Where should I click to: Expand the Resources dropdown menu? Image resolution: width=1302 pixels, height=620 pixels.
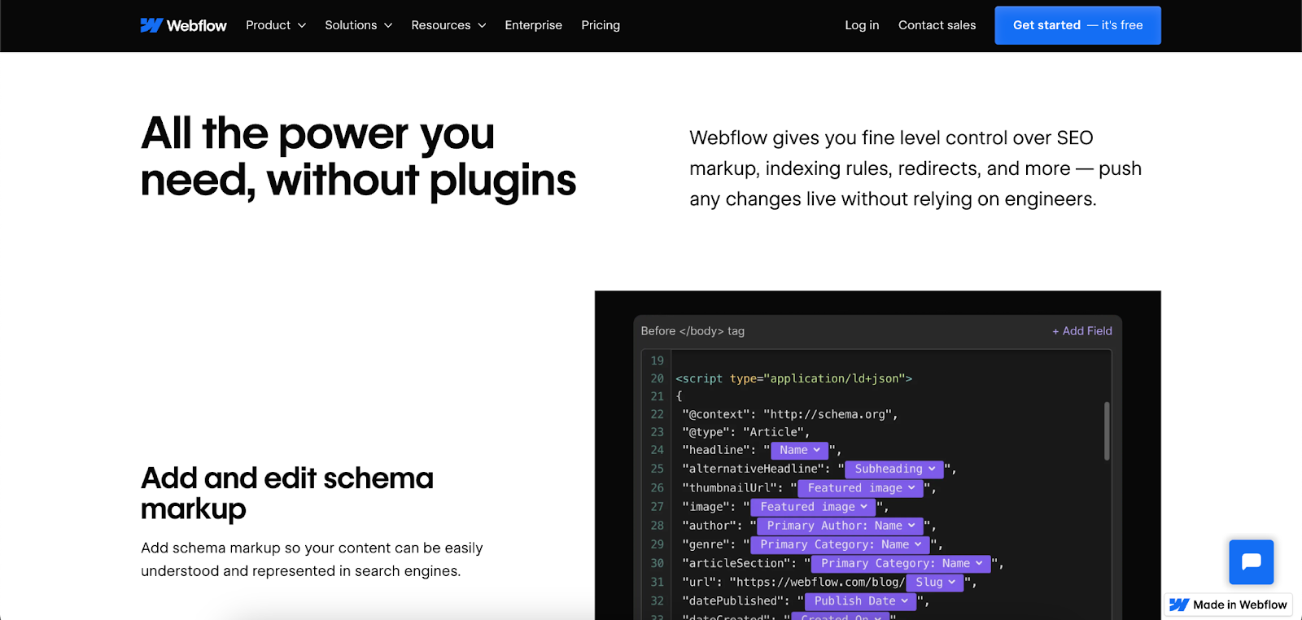coord(448,25)
